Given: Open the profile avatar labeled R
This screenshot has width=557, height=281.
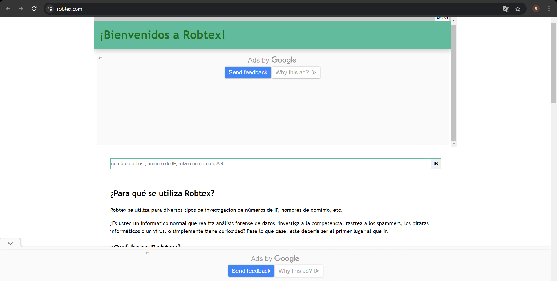Looking at the screenshot, I should coord(536,9).
